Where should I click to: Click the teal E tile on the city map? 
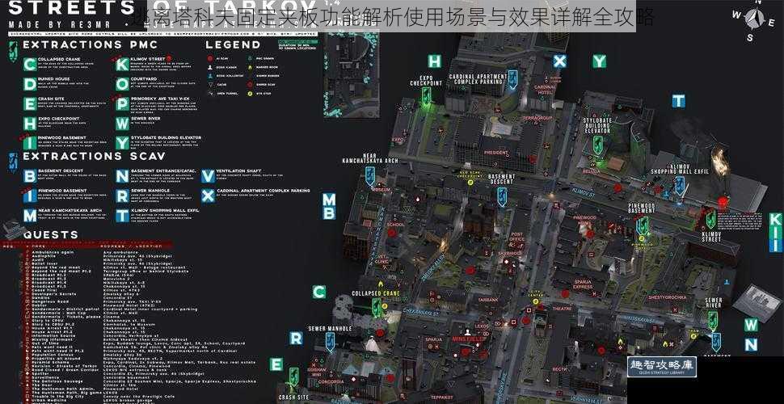coord(276,364)
